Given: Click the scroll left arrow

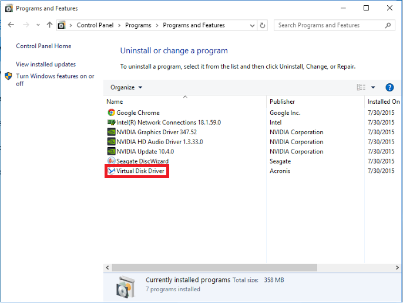Looking at the screenshot, I should coord(108,268).
